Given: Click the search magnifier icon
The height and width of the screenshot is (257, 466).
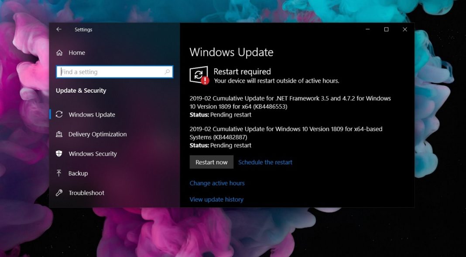Looking at the screenshot, I should pos(167,71).
